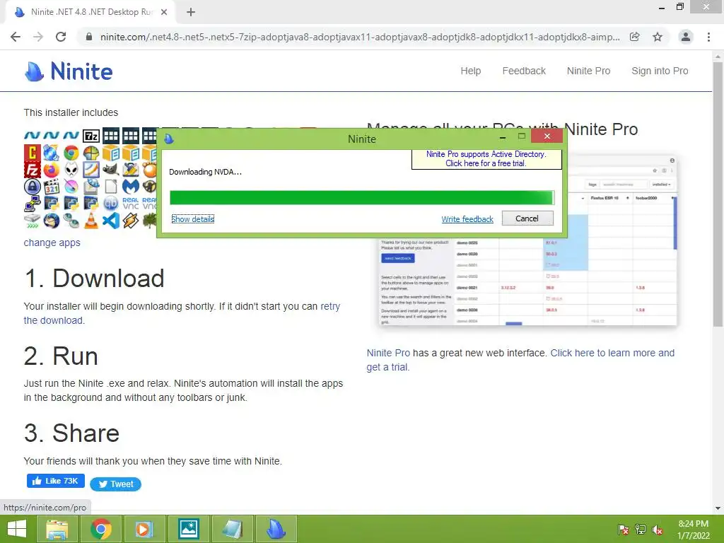Click the red CCCP codec pack icon

32,153
